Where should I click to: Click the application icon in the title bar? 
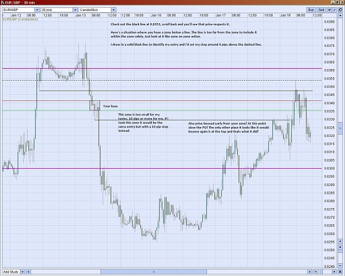click(2, 2)
